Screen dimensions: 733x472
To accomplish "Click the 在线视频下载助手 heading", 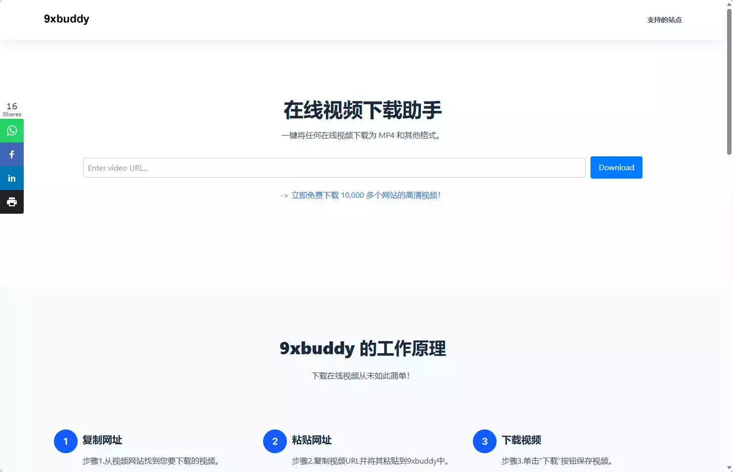I will click(x=363, y=110).
